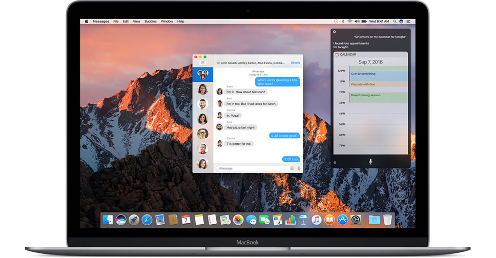The height and width of the screenshot is (258, 496).
Task: Open Finder from the dock
Action: coord(108,220)
